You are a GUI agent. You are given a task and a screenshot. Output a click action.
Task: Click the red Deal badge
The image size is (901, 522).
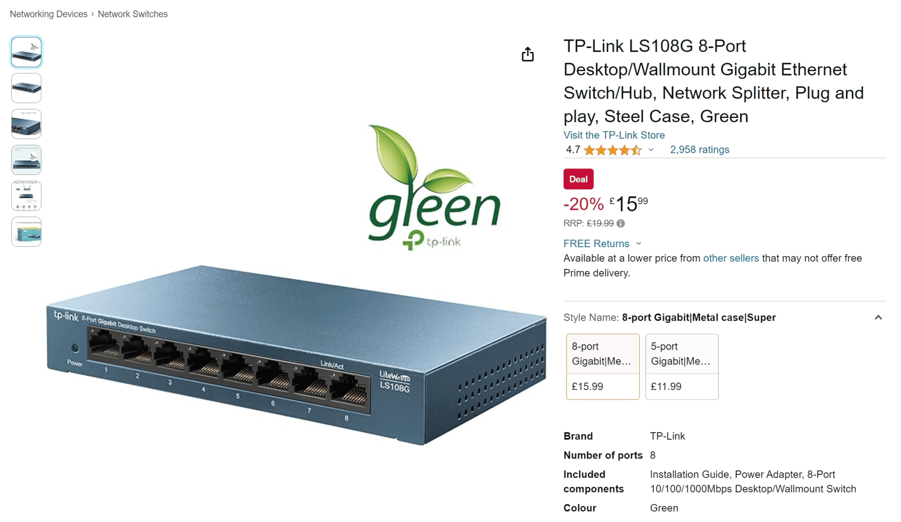(579, 179)
